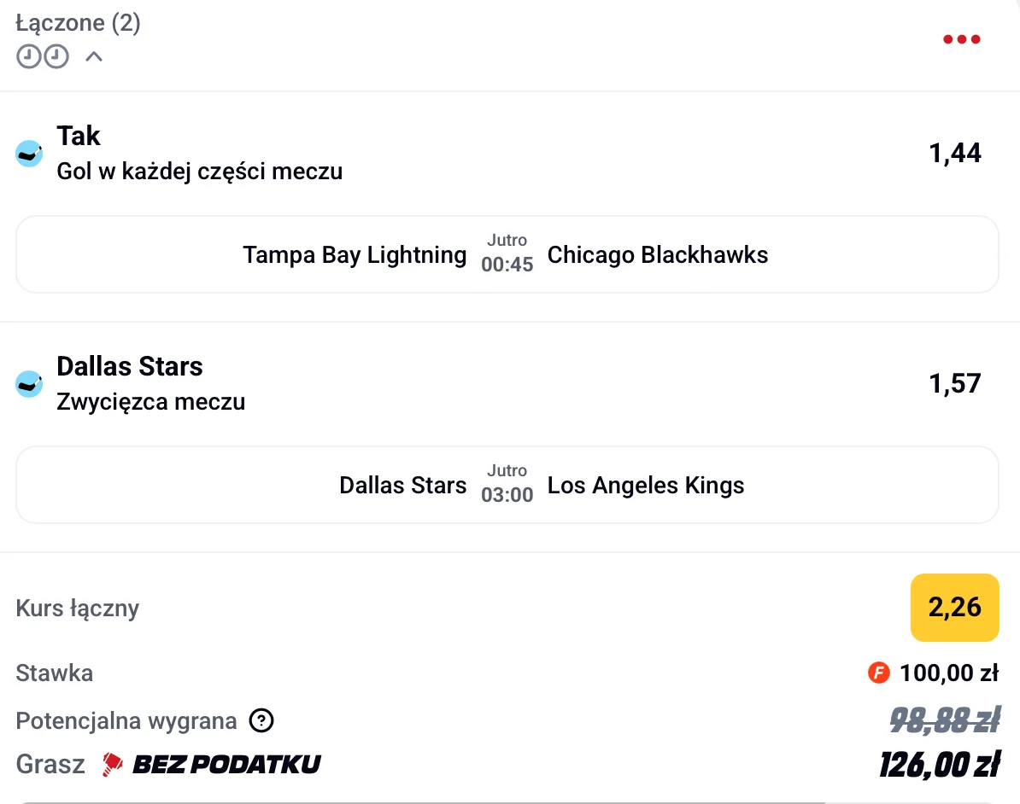Click the Bez Podatku hammer logo
Screen dimensions: 1020x804
(113, 764)
